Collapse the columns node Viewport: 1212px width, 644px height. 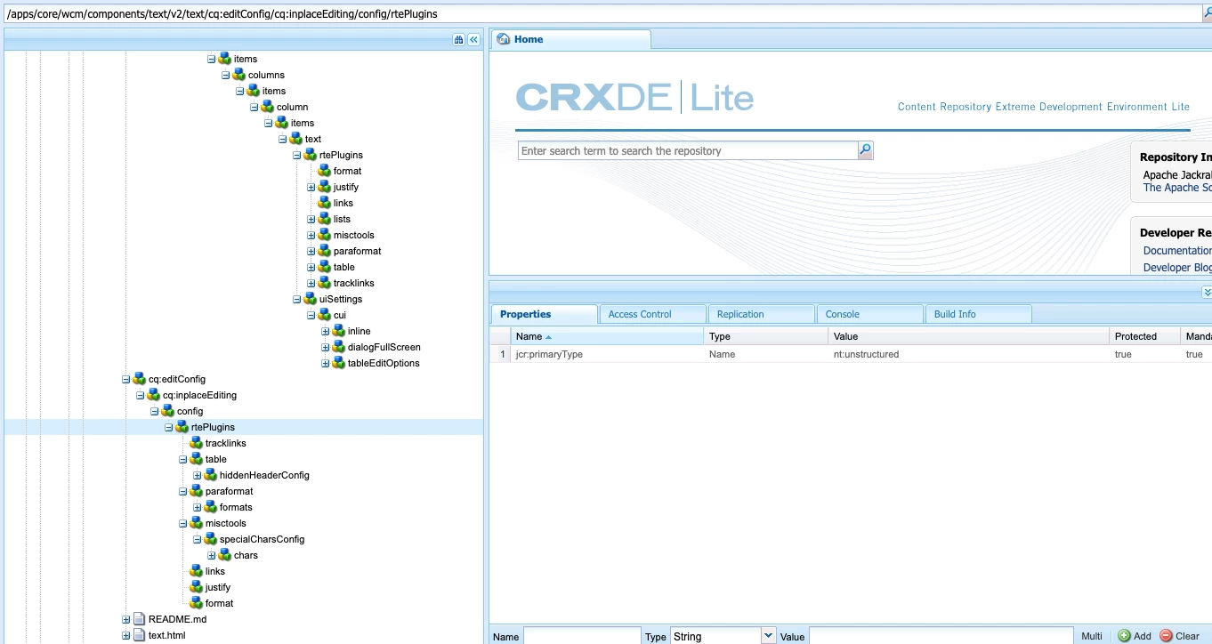(226, 75)
